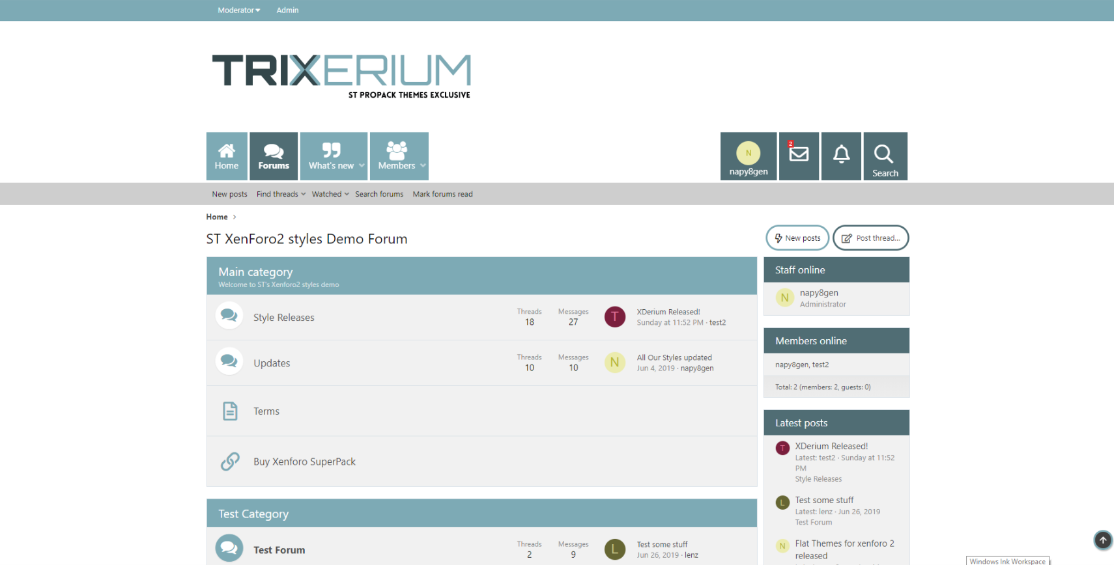The height and width of the screenshot is (565, 1114).
Task: Select Search forums in sub-navigation
Action: (379, 194)
